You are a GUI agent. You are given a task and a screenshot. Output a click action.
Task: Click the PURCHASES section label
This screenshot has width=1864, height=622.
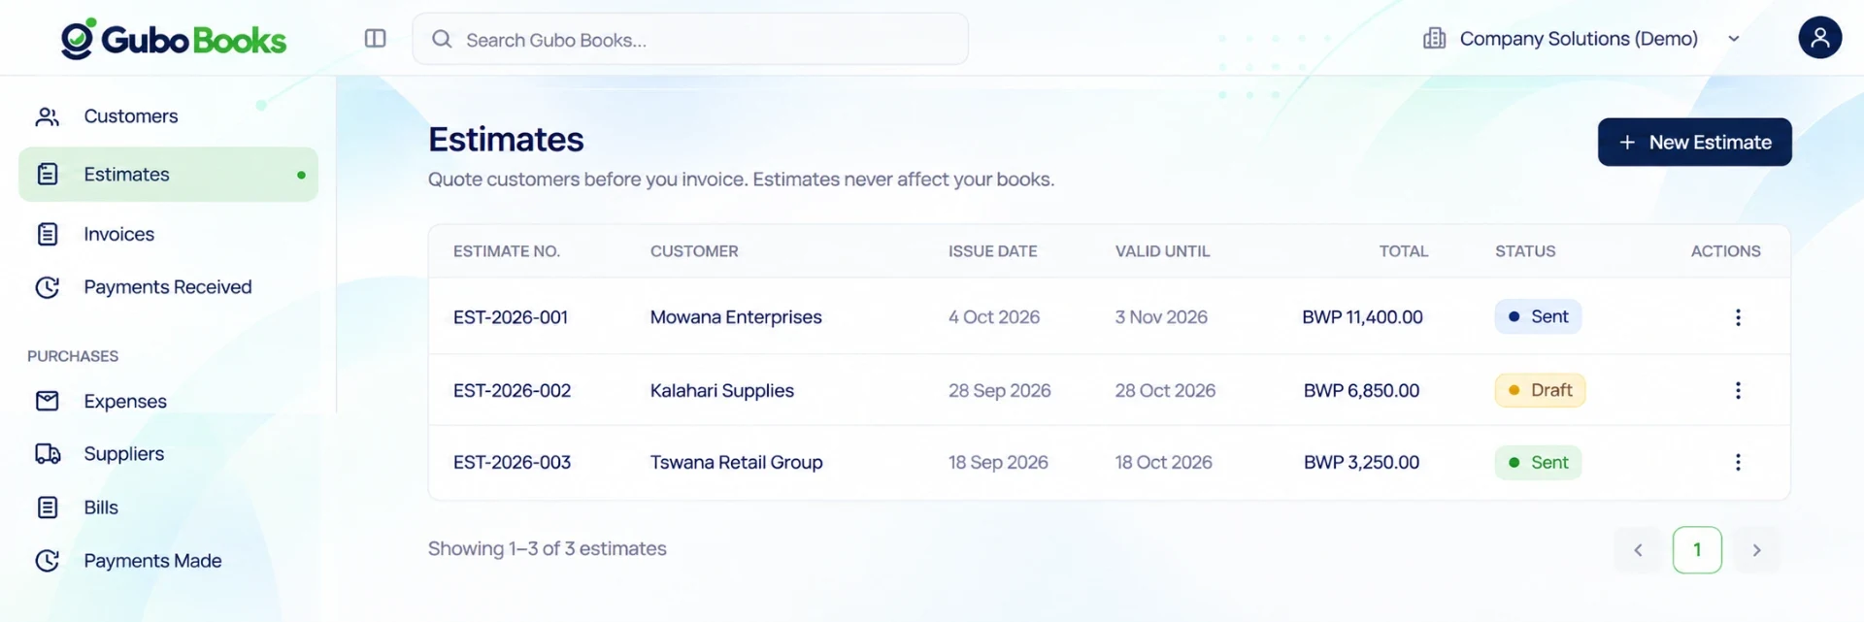coord(73,356)
